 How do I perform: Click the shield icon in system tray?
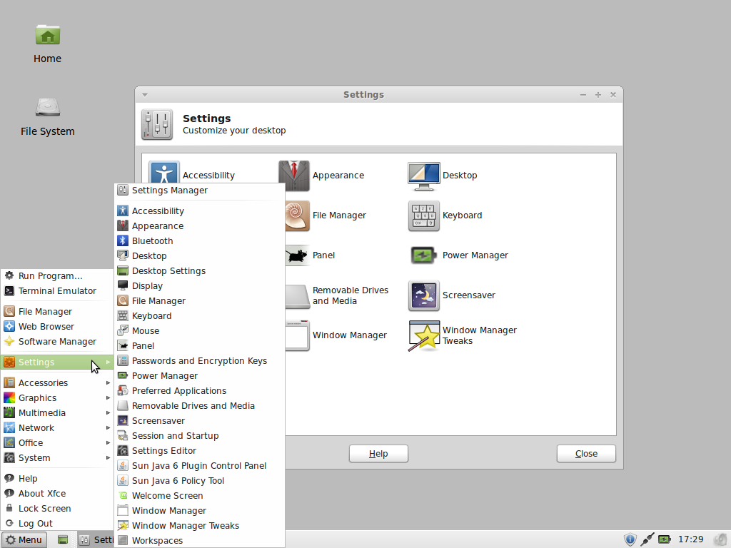click(x=630, y=539)
